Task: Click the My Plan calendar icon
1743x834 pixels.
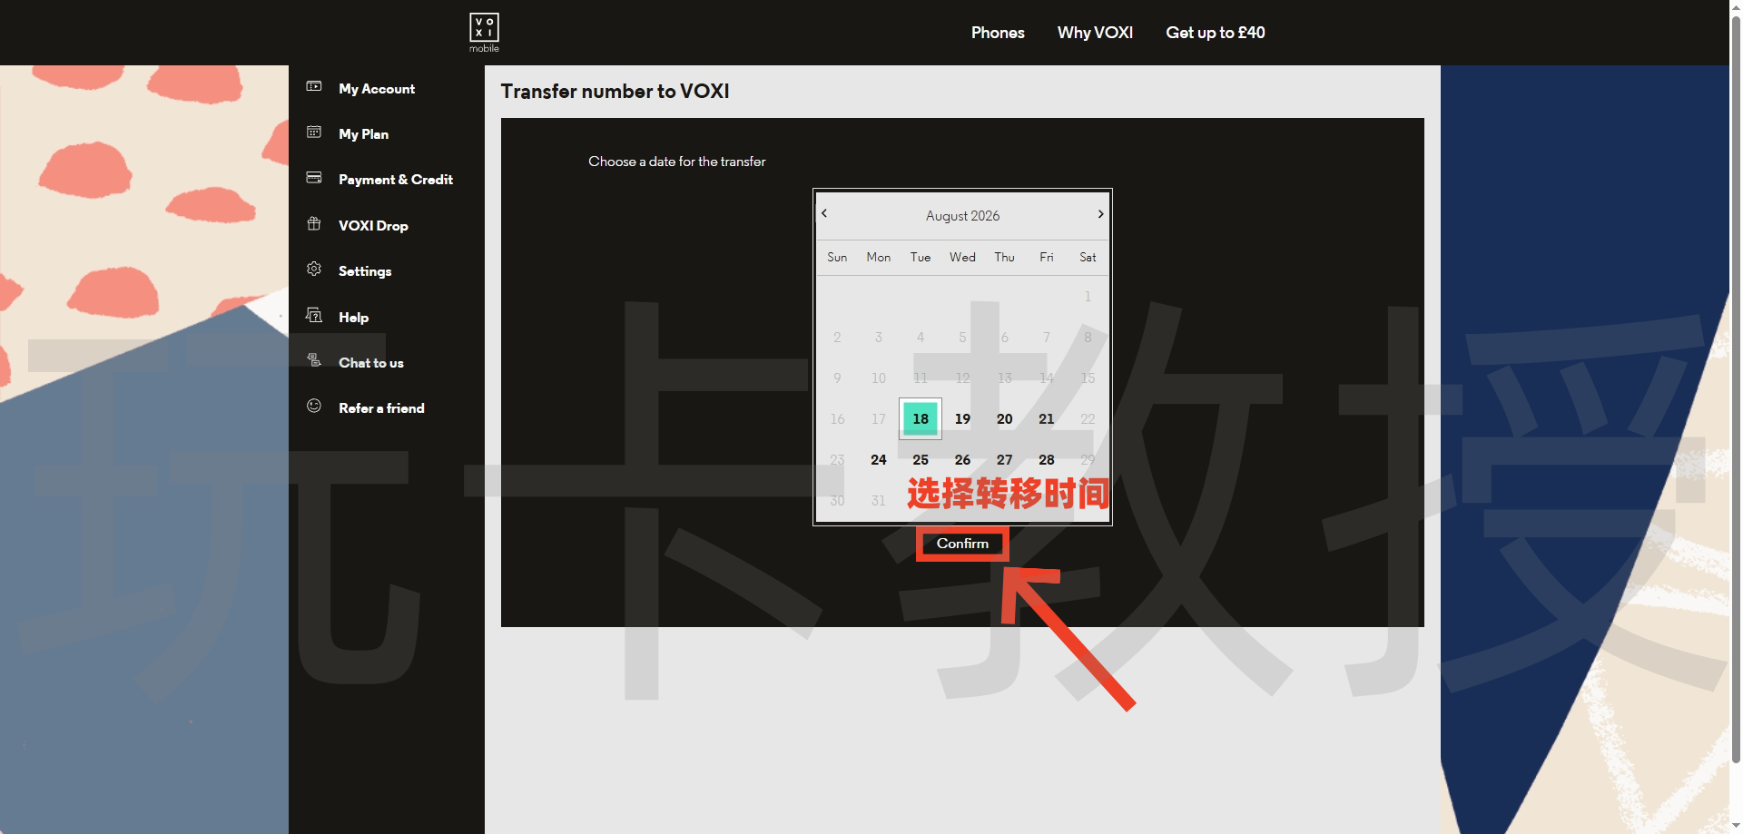Action: pyautogui.click(x=314, y=132)
